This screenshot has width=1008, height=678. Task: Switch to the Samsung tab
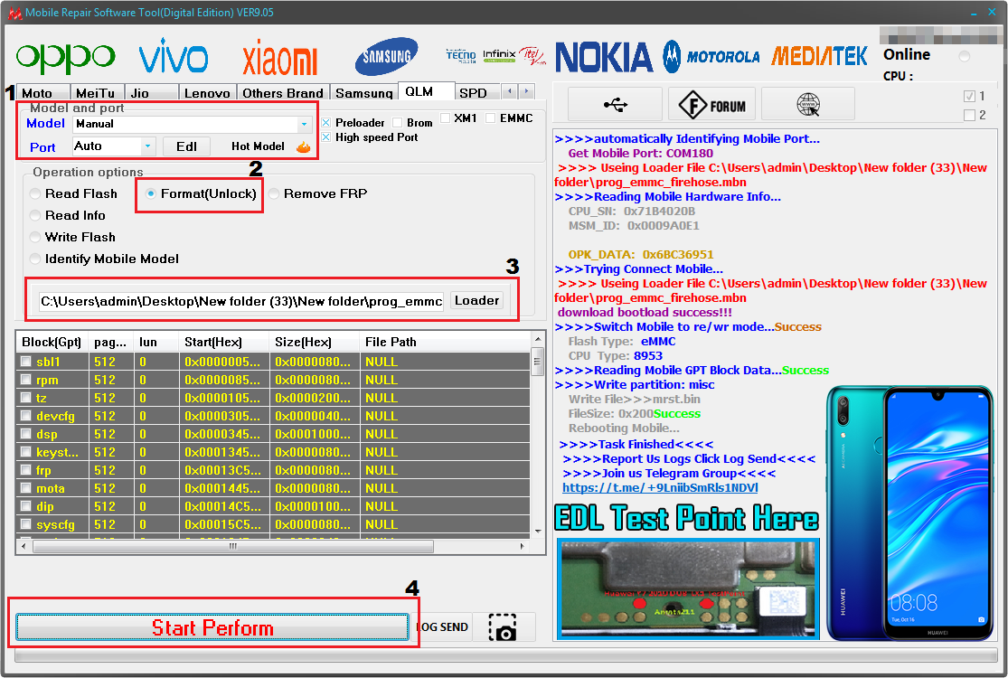pyautogui.click(x=363, y=93)
